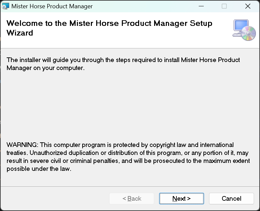The height and width of the screenshot is (211, 260).
Task: Click the installer description paragraph
Action: pos(123,64)
